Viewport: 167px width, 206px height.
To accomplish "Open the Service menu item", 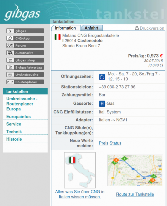I will pyautogui.click(x=14, y=124).
